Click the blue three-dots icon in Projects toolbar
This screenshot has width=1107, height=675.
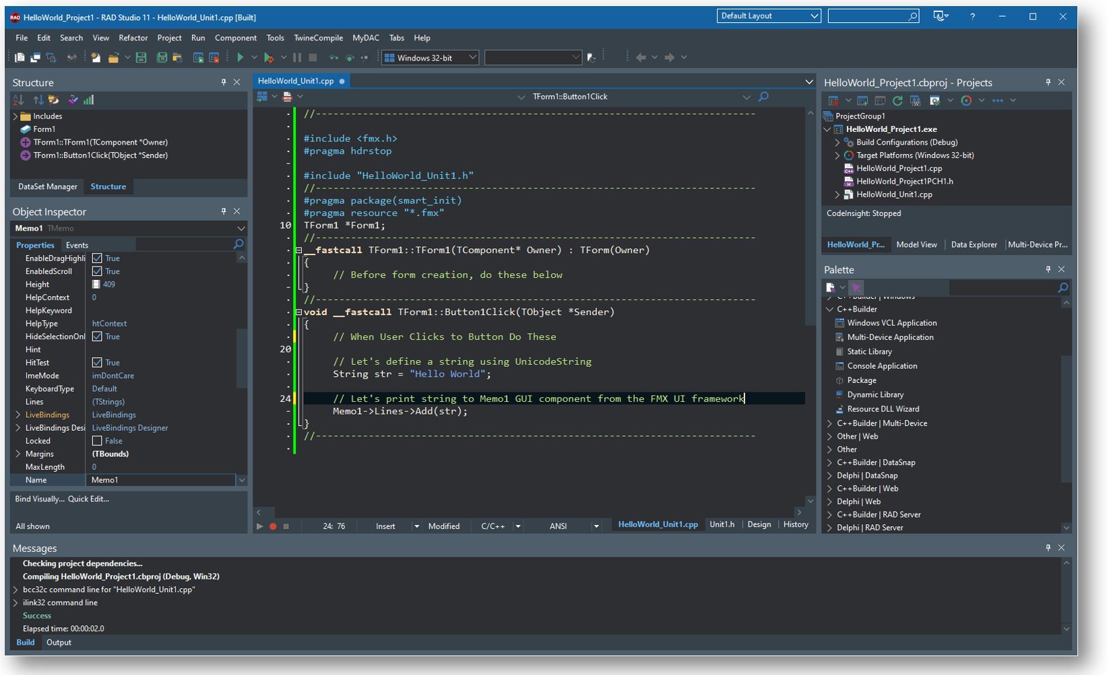(x=998, y=100)
